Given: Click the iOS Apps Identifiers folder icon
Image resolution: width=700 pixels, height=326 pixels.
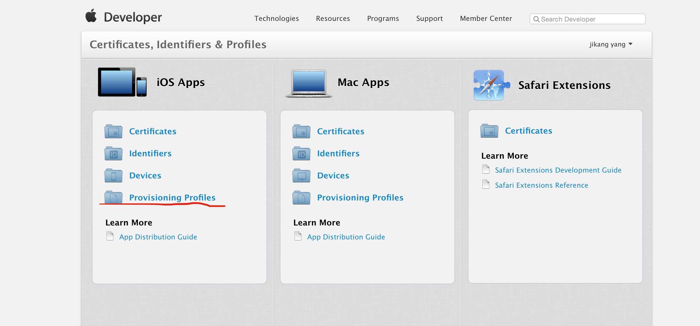Looking at the screenshot, I should 113,153.
